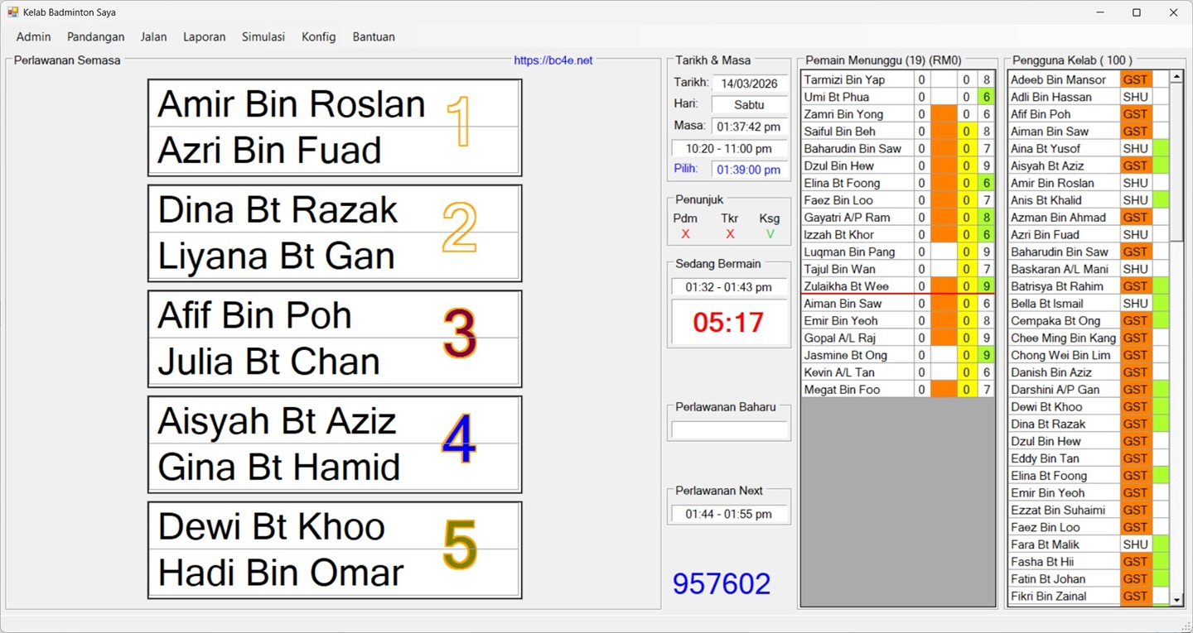1193x633 pixels.
Task: Select Chong Wei Bin Lim in club users list
Action: [x=1064, y=355]
